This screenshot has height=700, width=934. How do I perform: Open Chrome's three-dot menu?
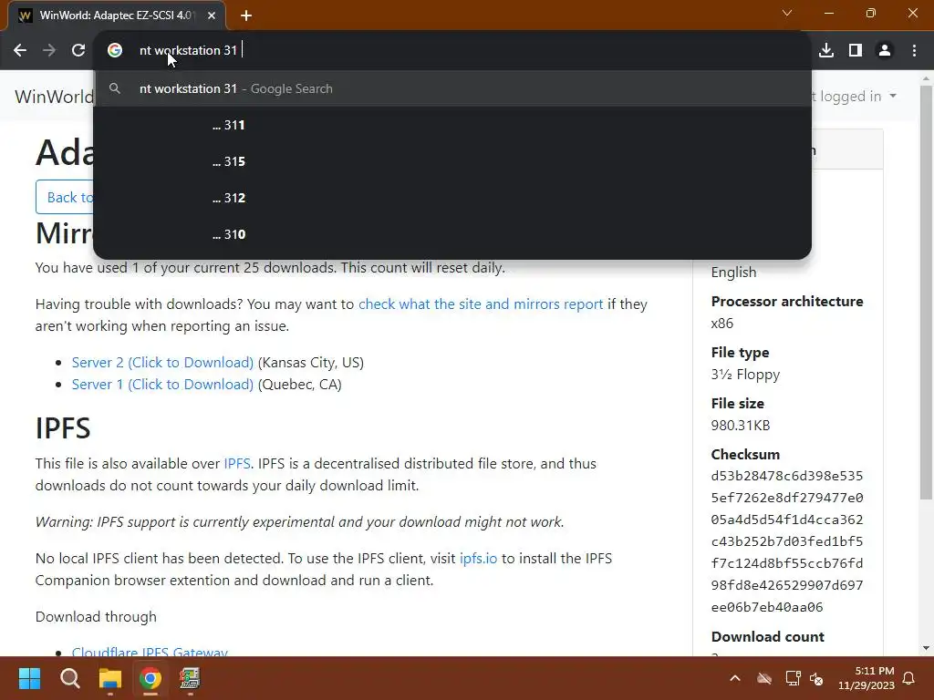(x=914, y=51)
